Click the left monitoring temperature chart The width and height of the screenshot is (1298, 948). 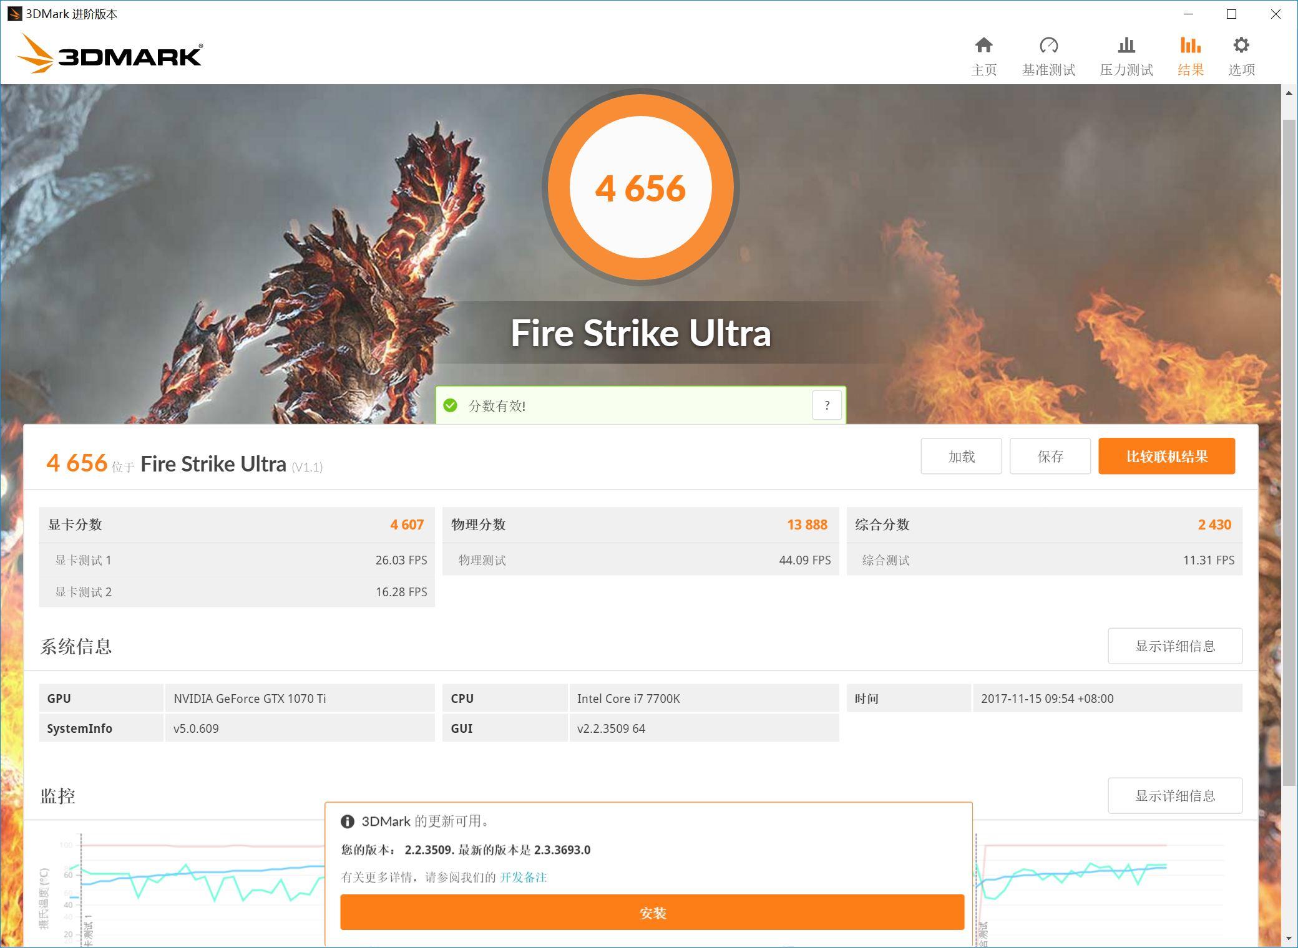click(x=181, y=889)
